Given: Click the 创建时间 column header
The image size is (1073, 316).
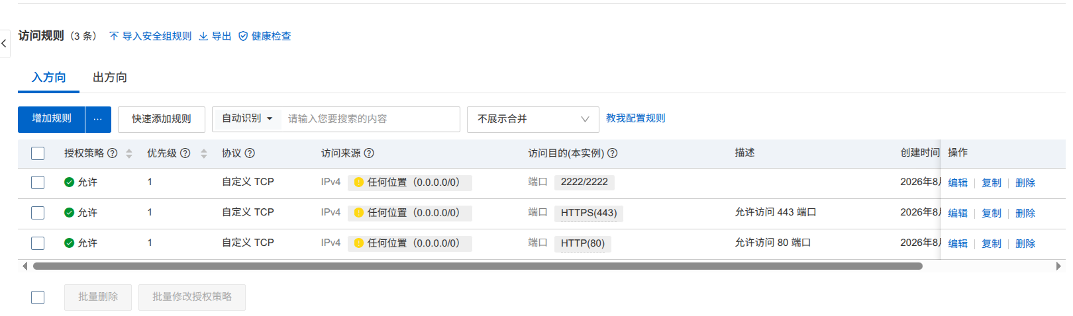Looking at the screenshot, I should pos(920,153).
